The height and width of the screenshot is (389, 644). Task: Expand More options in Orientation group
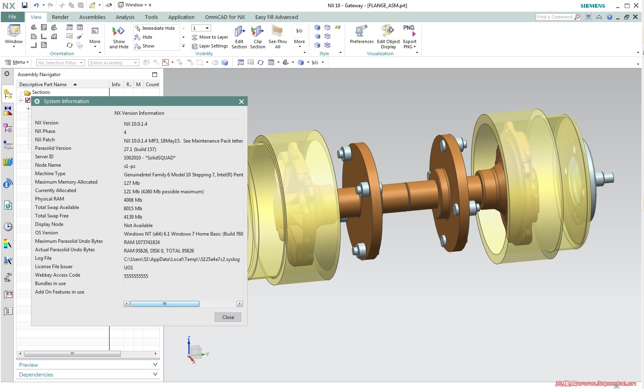[x=95, y=37]
